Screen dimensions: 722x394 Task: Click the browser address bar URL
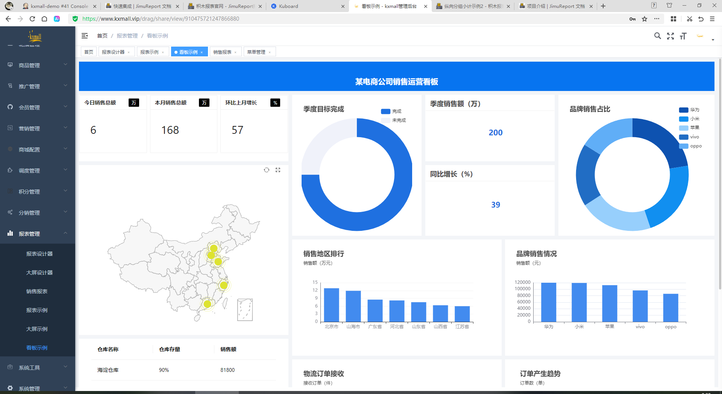click(161, 19)
